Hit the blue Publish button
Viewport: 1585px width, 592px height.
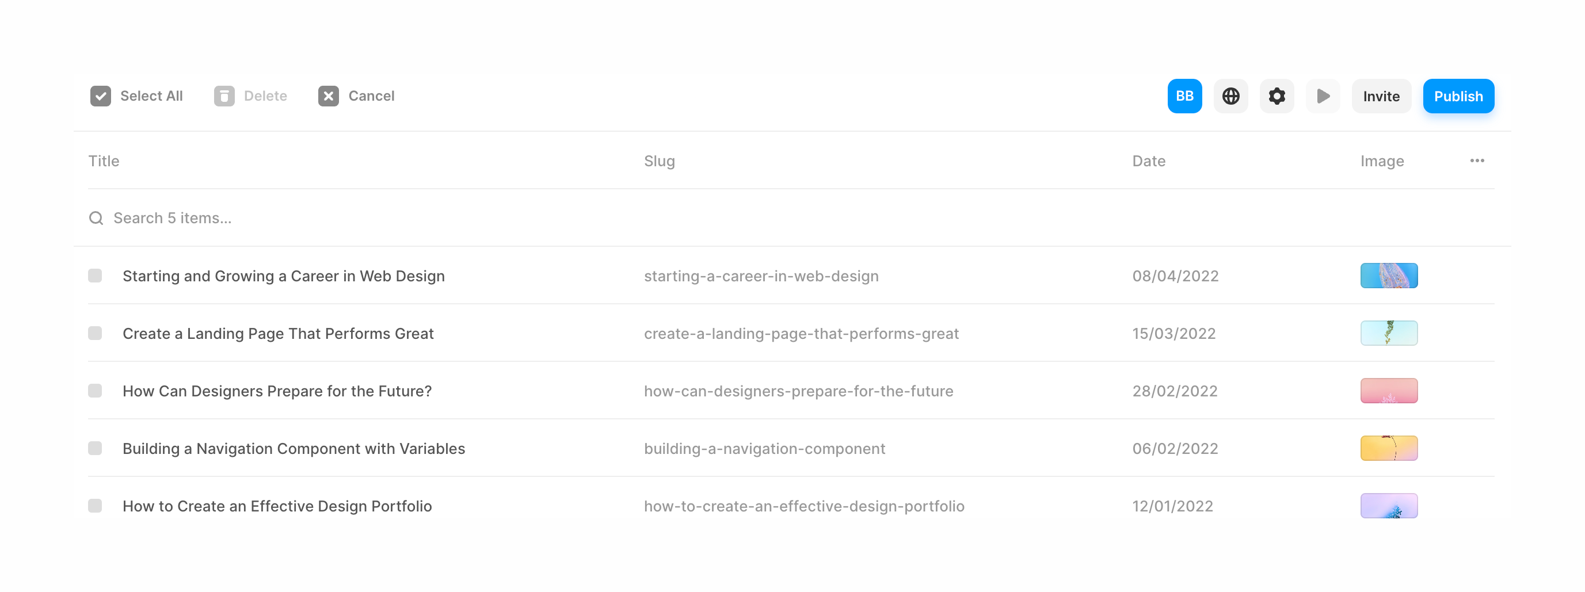tap(1458, 96)
